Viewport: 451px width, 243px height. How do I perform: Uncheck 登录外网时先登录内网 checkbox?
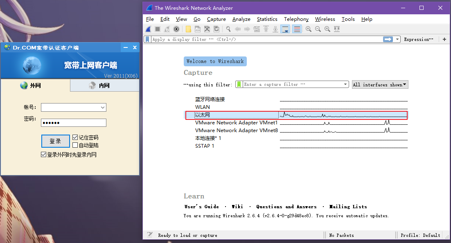pyautogui.click(x=43, y=155)
